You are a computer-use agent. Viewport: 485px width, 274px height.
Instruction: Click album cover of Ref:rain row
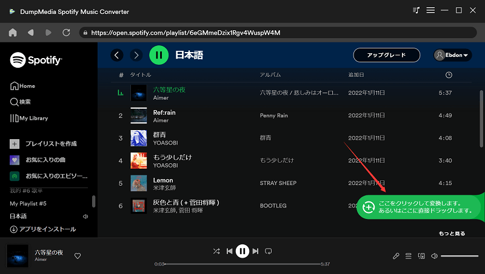point(139,116)
